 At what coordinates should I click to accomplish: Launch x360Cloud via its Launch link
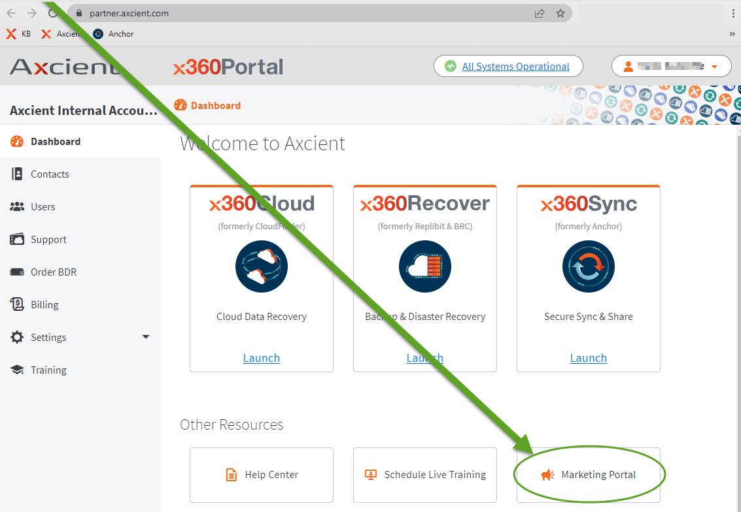click(262, 358)
